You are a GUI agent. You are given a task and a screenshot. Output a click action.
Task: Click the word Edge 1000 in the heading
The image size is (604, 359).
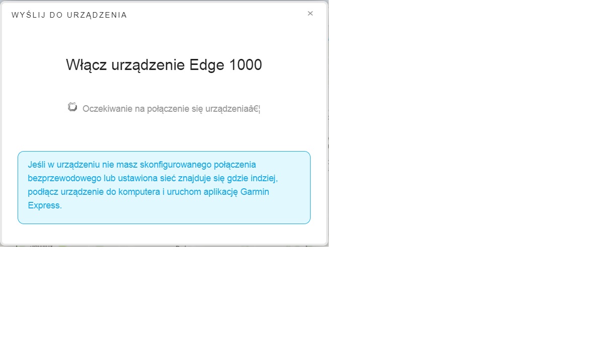point(226,65)
